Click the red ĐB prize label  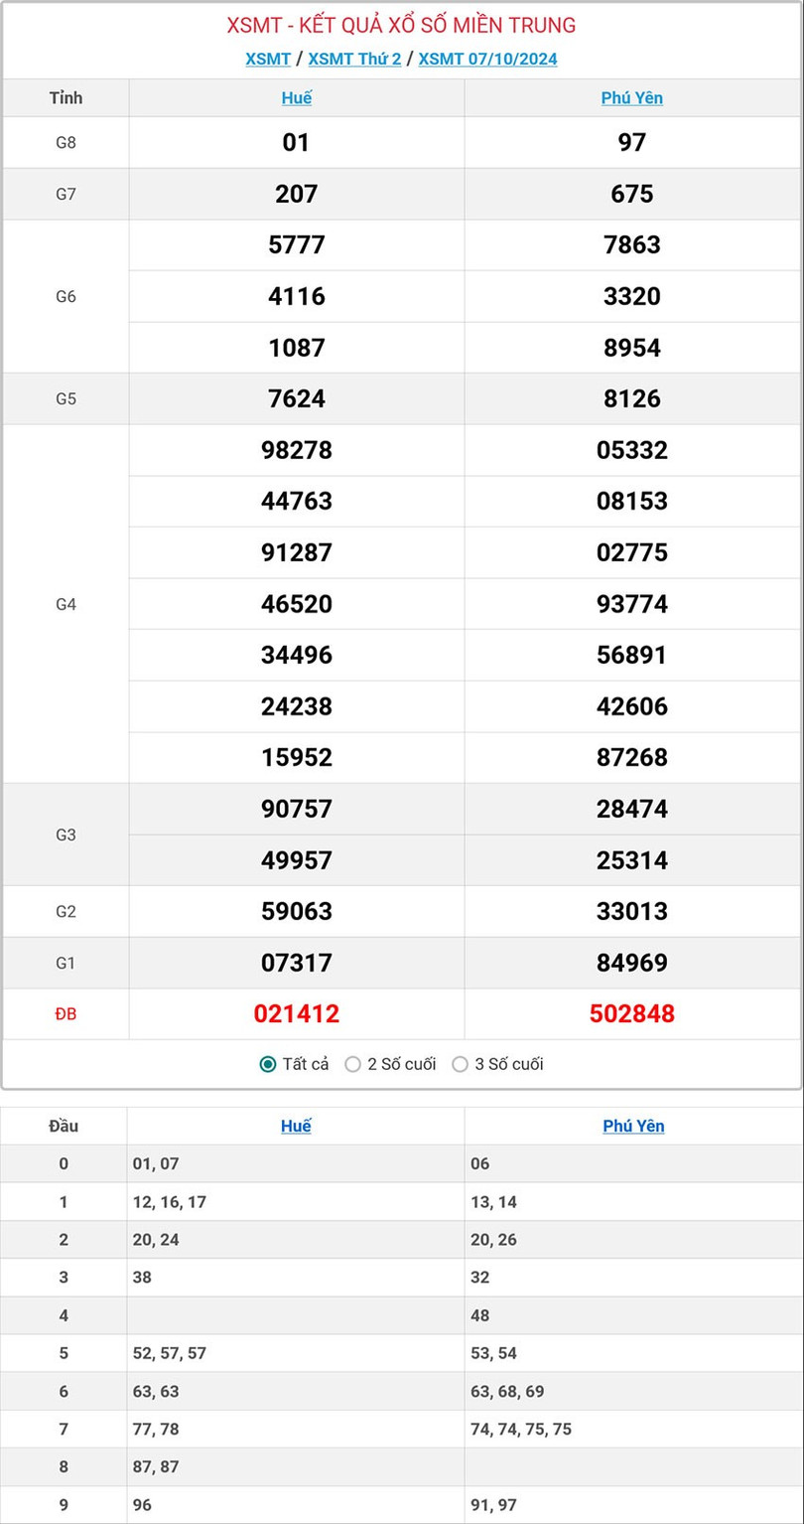pyautogui.click(x=66, y=1013)
